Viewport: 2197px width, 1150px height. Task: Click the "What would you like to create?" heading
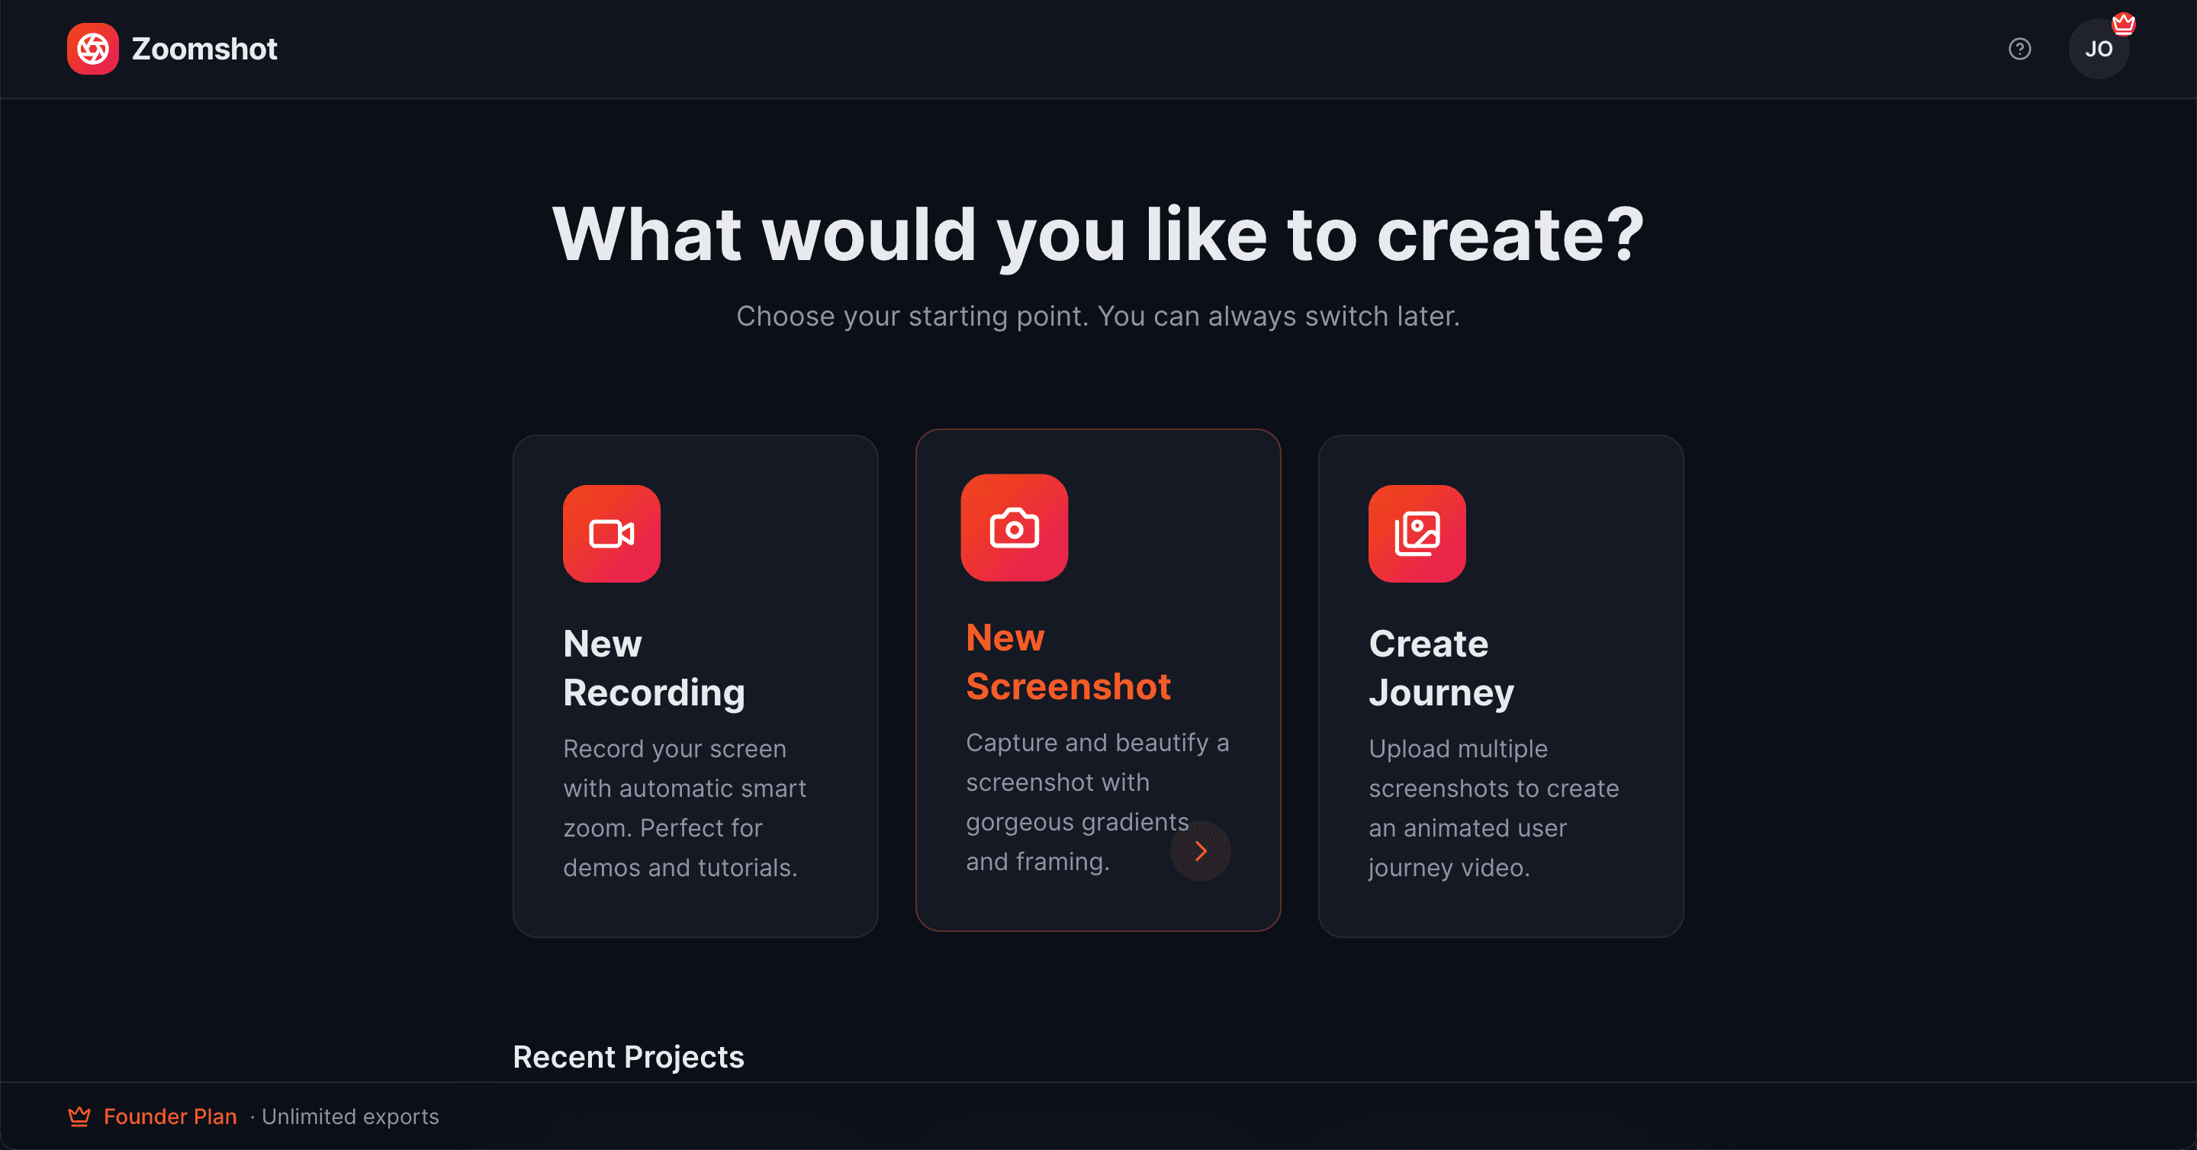(1098, 233)
